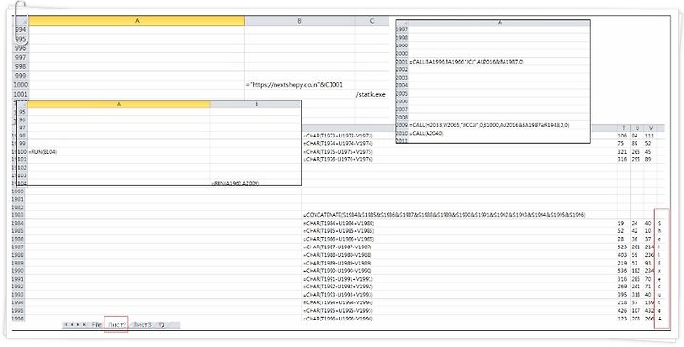The width and height of the screenshot is (684, 347).
Task: Click the =CHAR(T1993-U1993+V1993) cell
Action: pos(338,295)
